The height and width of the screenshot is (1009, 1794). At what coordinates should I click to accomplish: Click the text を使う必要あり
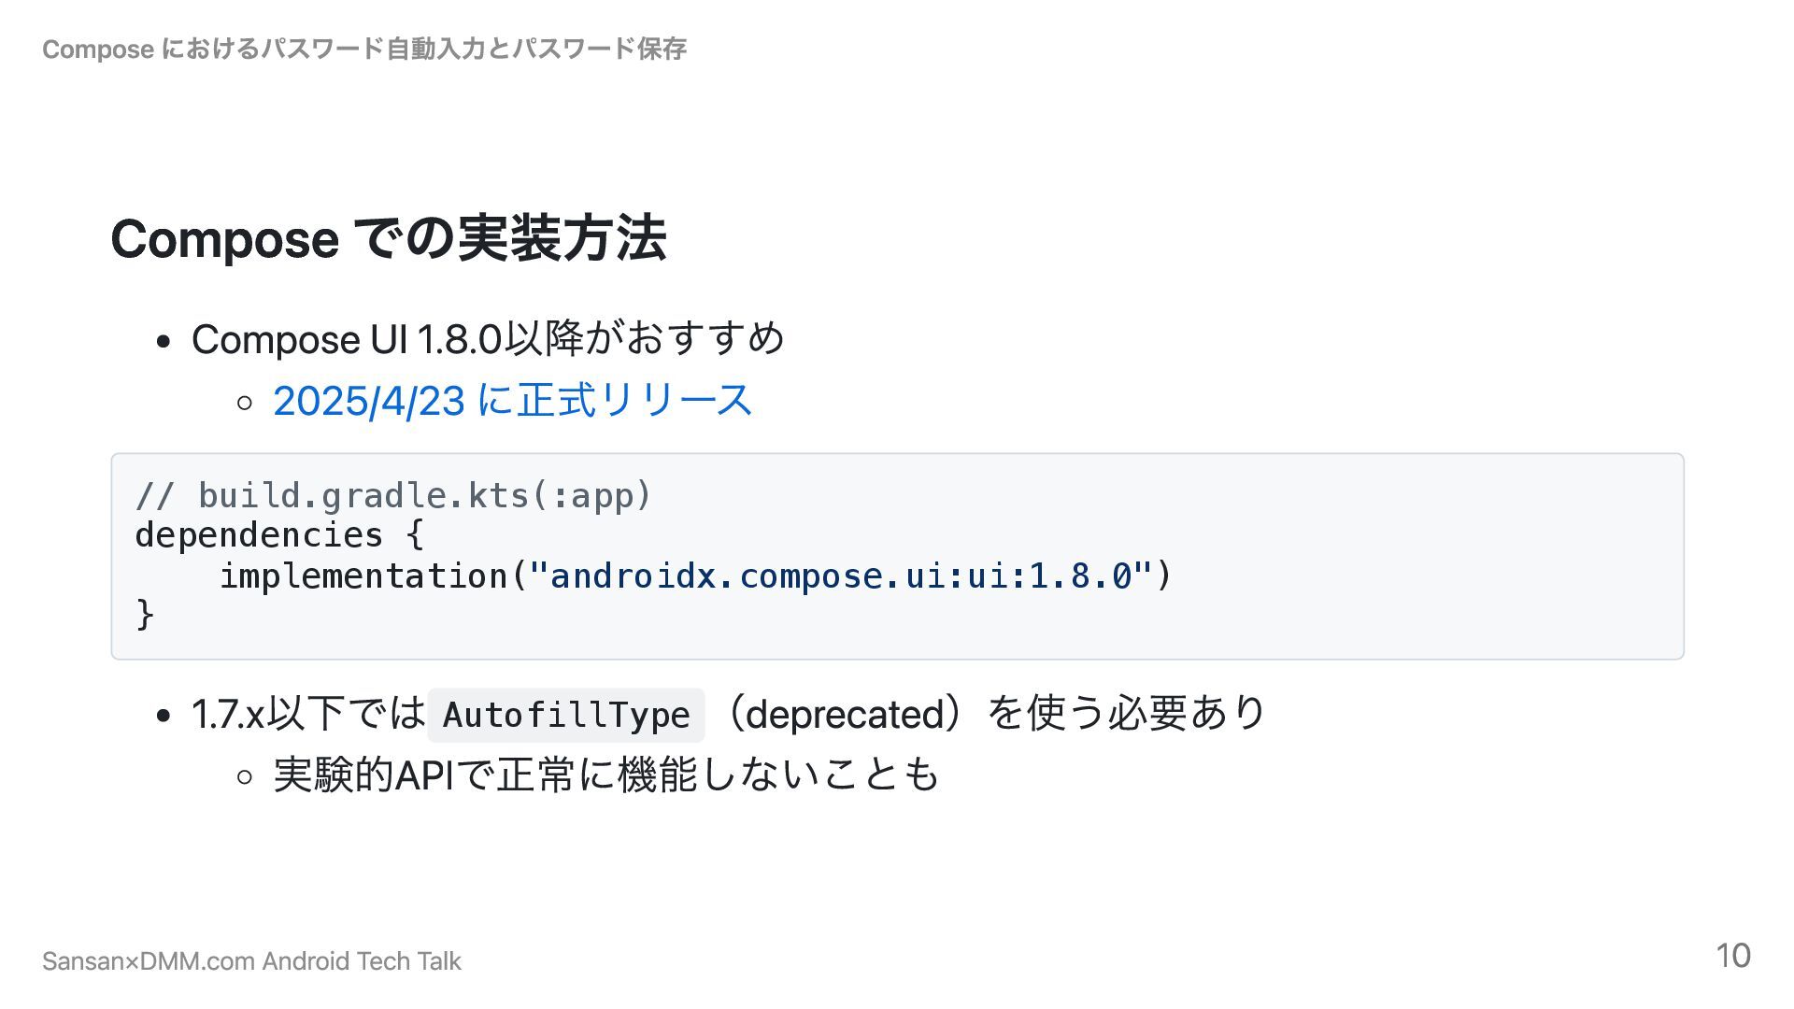click(1127, 714)
